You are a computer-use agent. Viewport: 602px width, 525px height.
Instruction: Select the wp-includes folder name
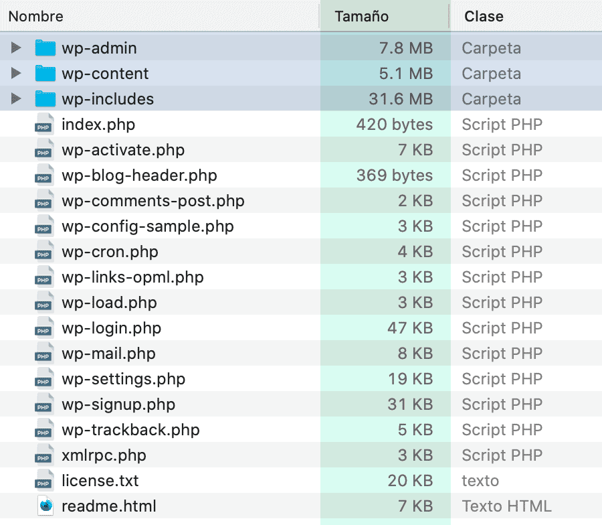point(108,99)
